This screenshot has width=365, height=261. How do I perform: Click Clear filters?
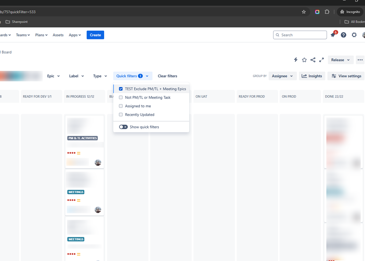click(x=167, y=76)
